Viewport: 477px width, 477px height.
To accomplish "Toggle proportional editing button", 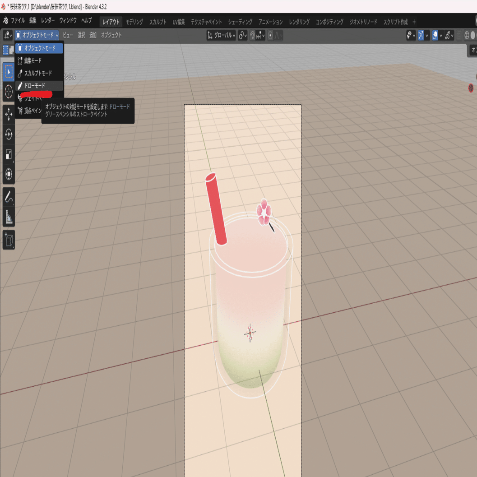I will pos(270,36).
